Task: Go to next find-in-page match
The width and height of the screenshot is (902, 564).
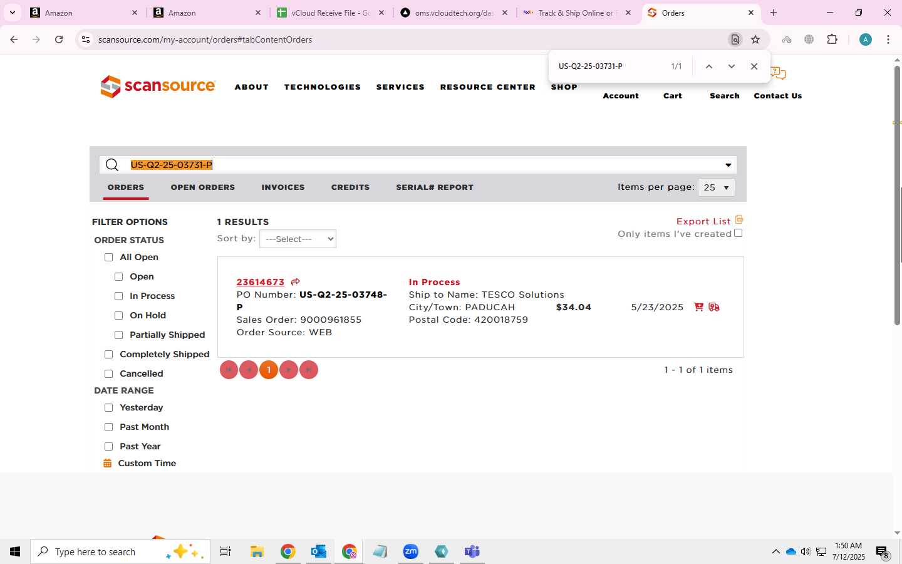Action: click(731, 66)
